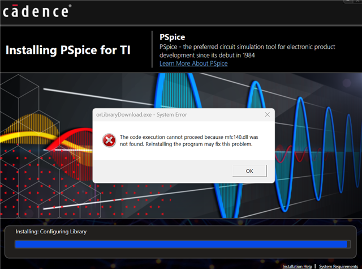Click the 'PSpice' product heading

172,37
